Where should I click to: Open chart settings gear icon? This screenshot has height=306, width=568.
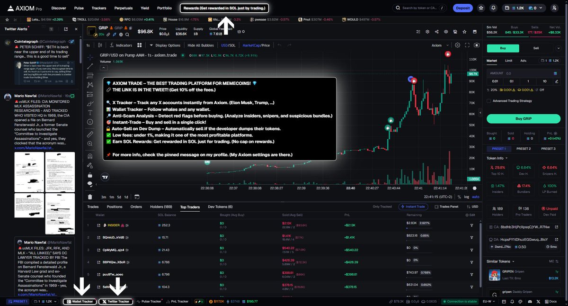(x=457, y=45)
